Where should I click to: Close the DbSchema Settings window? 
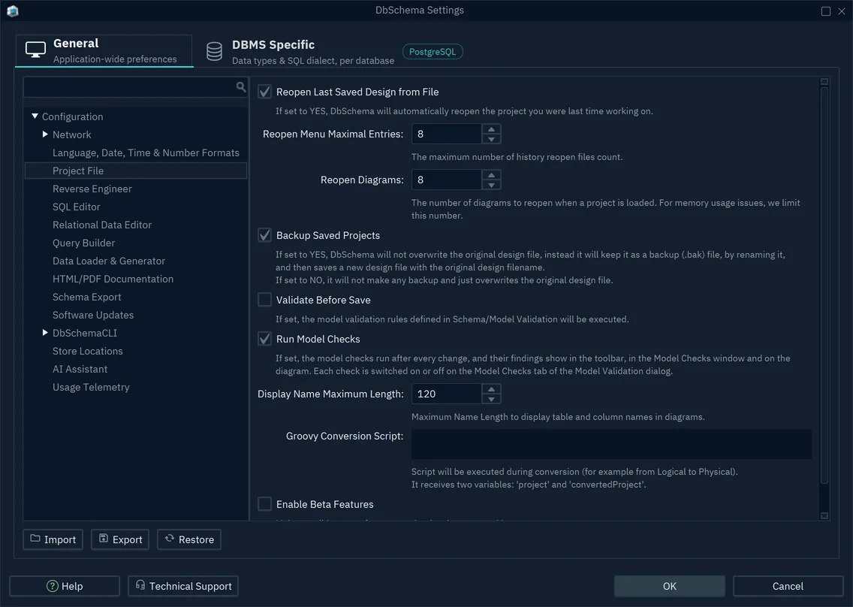click(x=842, y=11)
